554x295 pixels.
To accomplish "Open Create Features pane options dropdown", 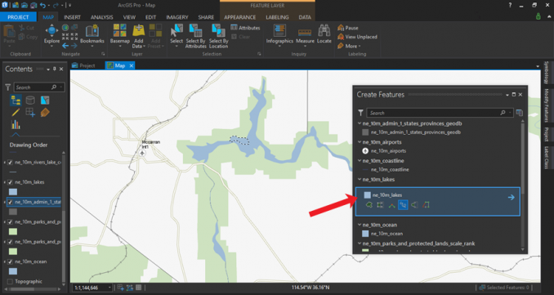I will click(x=507, y=95).
